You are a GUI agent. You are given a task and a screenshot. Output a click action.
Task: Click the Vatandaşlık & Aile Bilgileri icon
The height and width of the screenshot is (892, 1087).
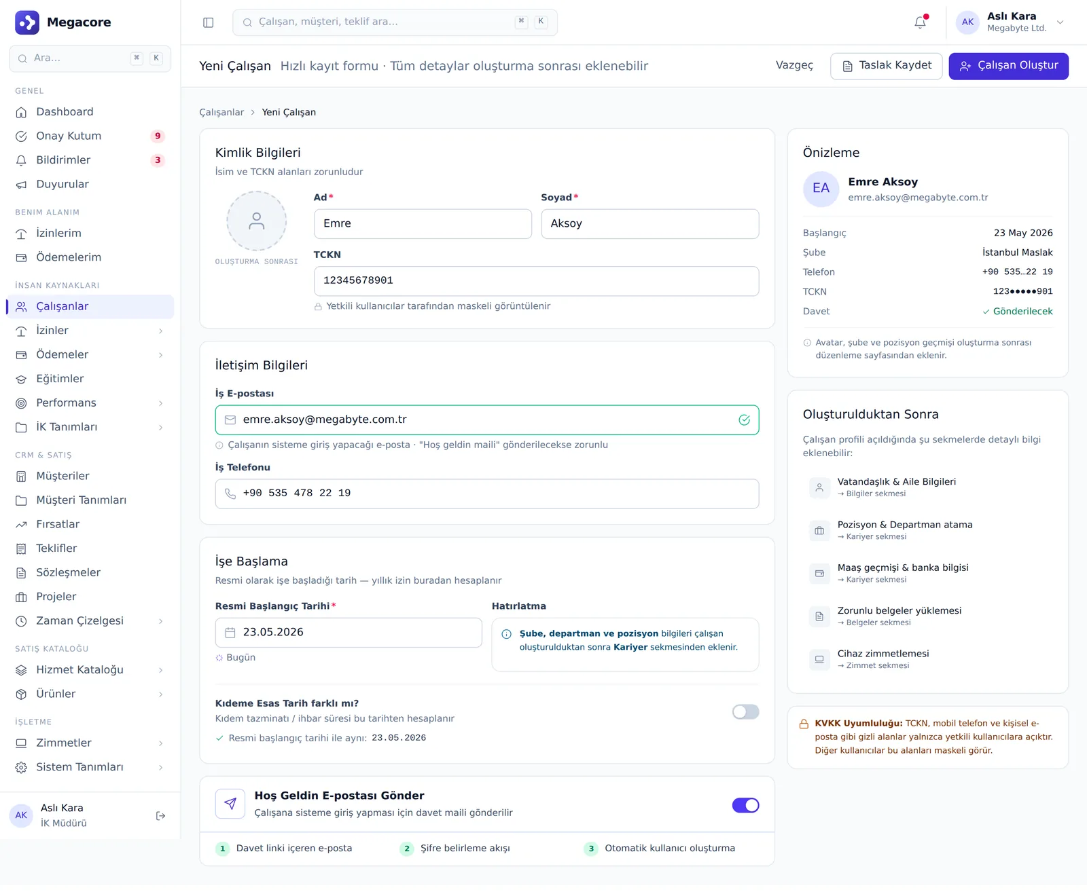pos(819,487)
